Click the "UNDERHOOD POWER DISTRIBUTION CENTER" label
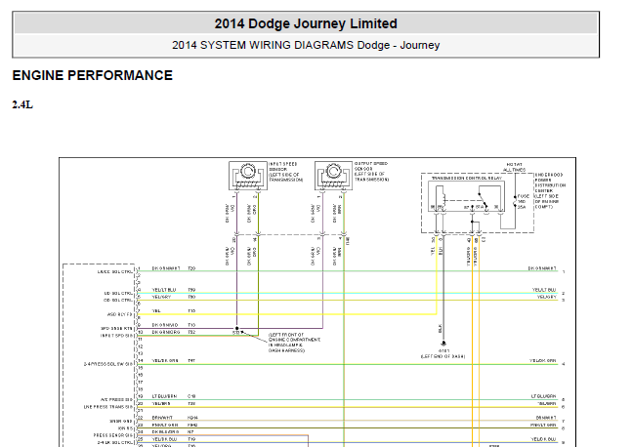Screen dimensions: 632x447 coord(550,183)
